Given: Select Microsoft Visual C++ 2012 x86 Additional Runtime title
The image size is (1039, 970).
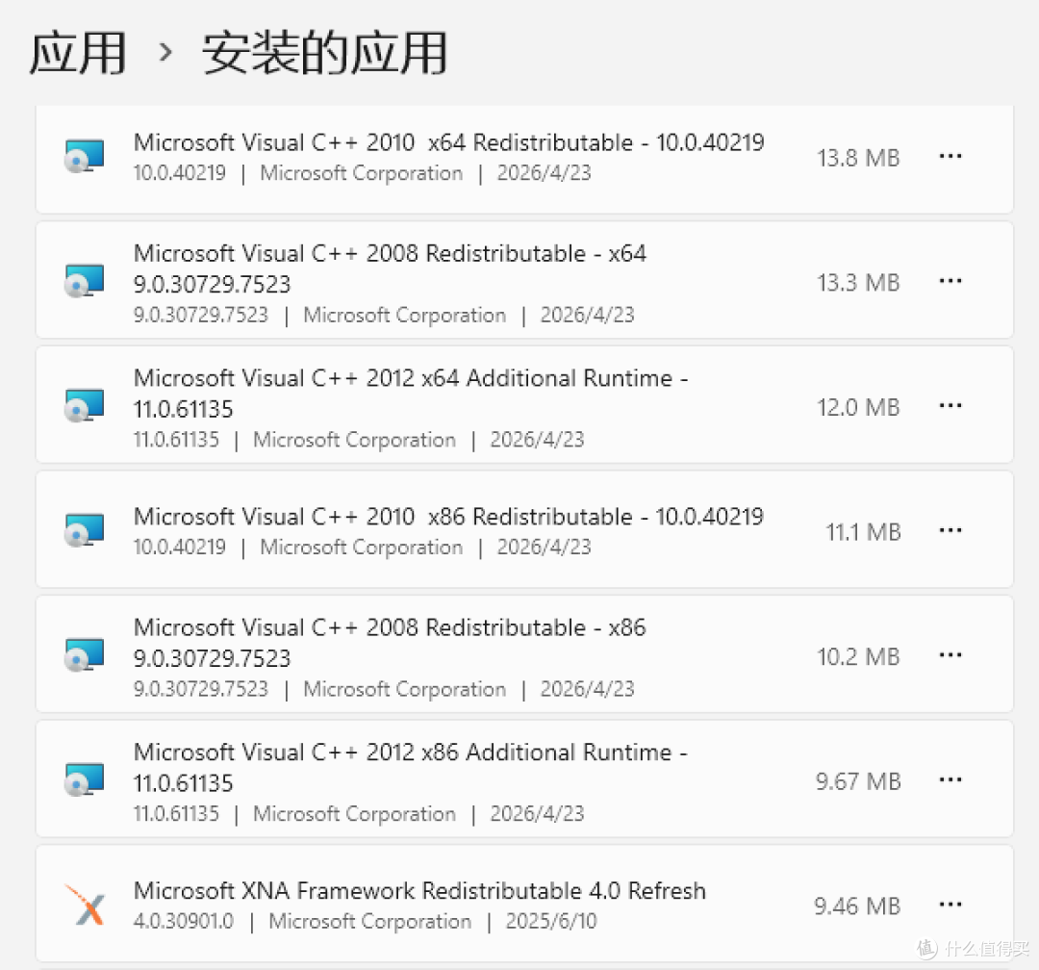Looking at the screenshot, I should (x=411, y=767).
